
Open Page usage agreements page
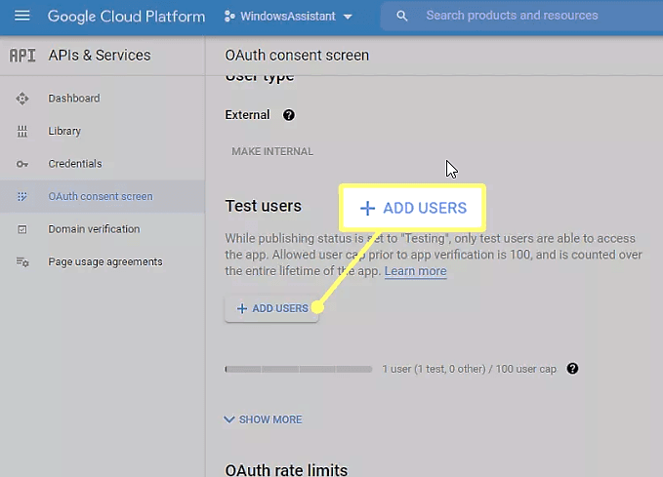pyautogui.click(x=105, y=262)
